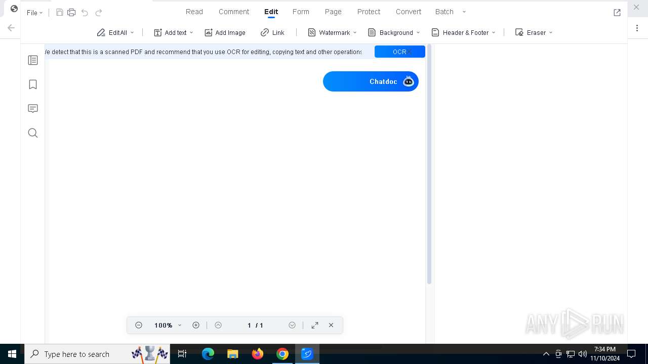
Task: Click the globe app icon
Action: pyautogui.click(x=14, y=9)
